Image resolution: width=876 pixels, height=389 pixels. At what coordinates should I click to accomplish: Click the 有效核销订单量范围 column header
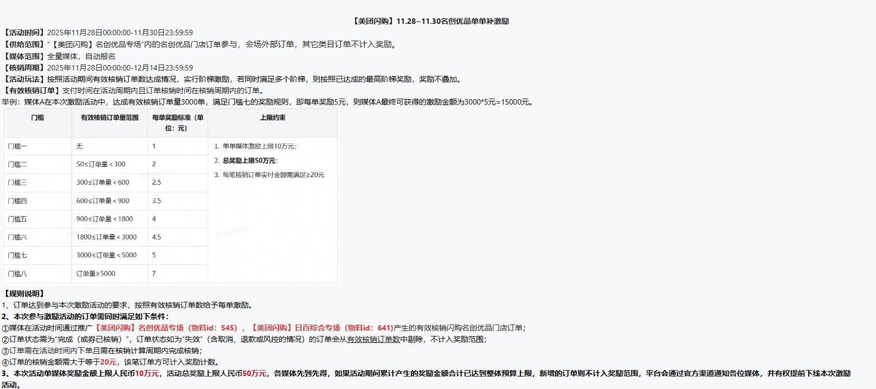tap(110, 118)
